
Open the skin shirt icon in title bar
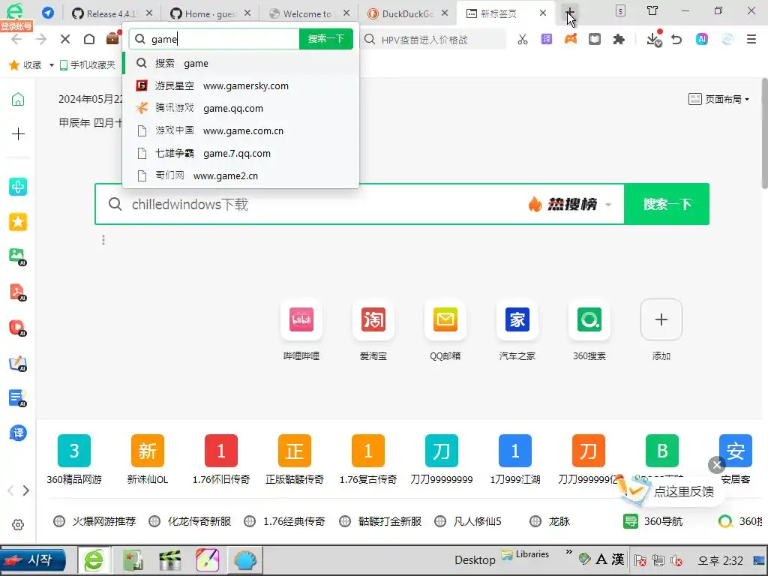click(x=652, y=10)
